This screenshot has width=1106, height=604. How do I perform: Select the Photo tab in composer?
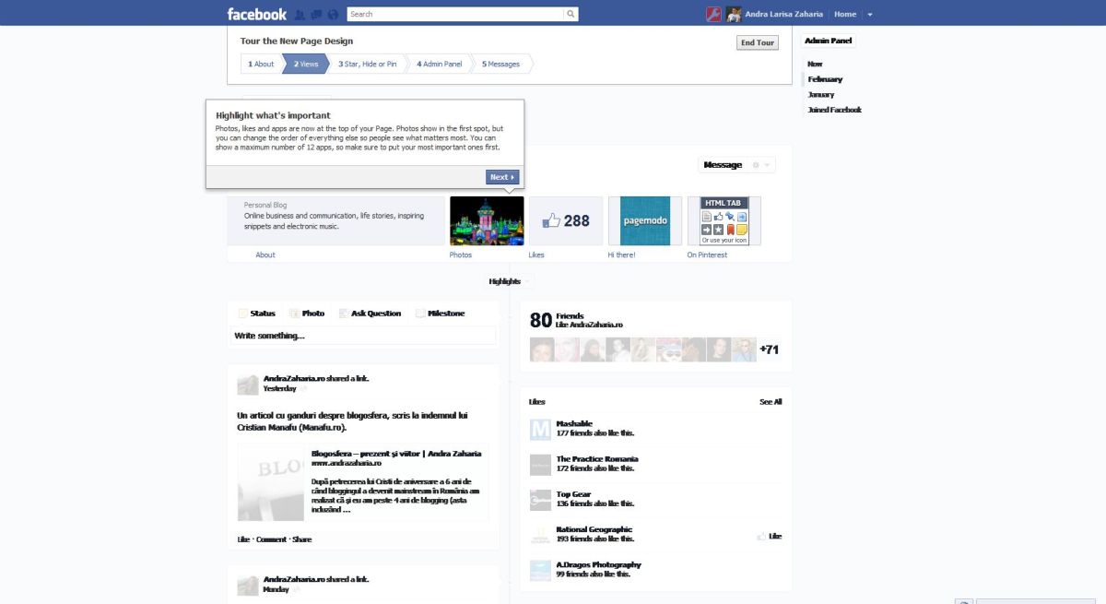[308, 314]
